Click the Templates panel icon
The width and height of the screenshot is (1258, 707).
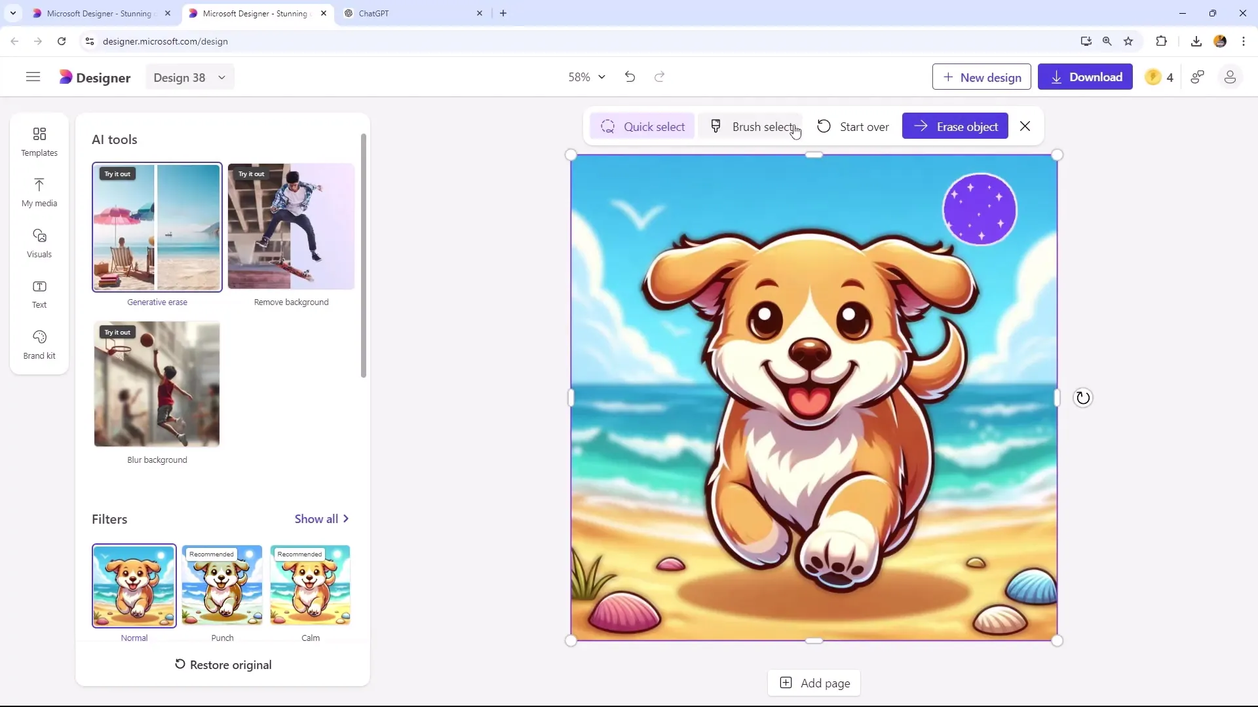coord(40,141)
